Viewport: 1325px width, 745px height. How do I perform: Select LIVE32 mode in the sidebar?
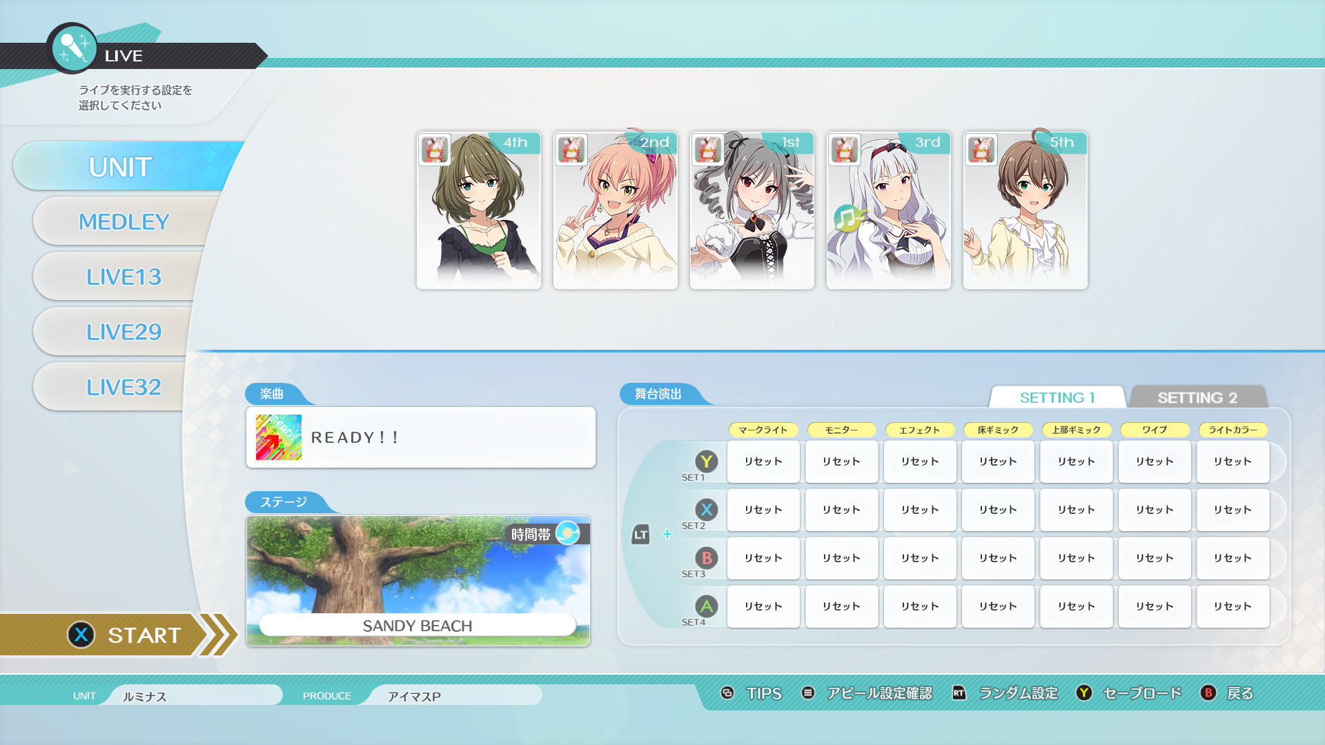point(124,387)
